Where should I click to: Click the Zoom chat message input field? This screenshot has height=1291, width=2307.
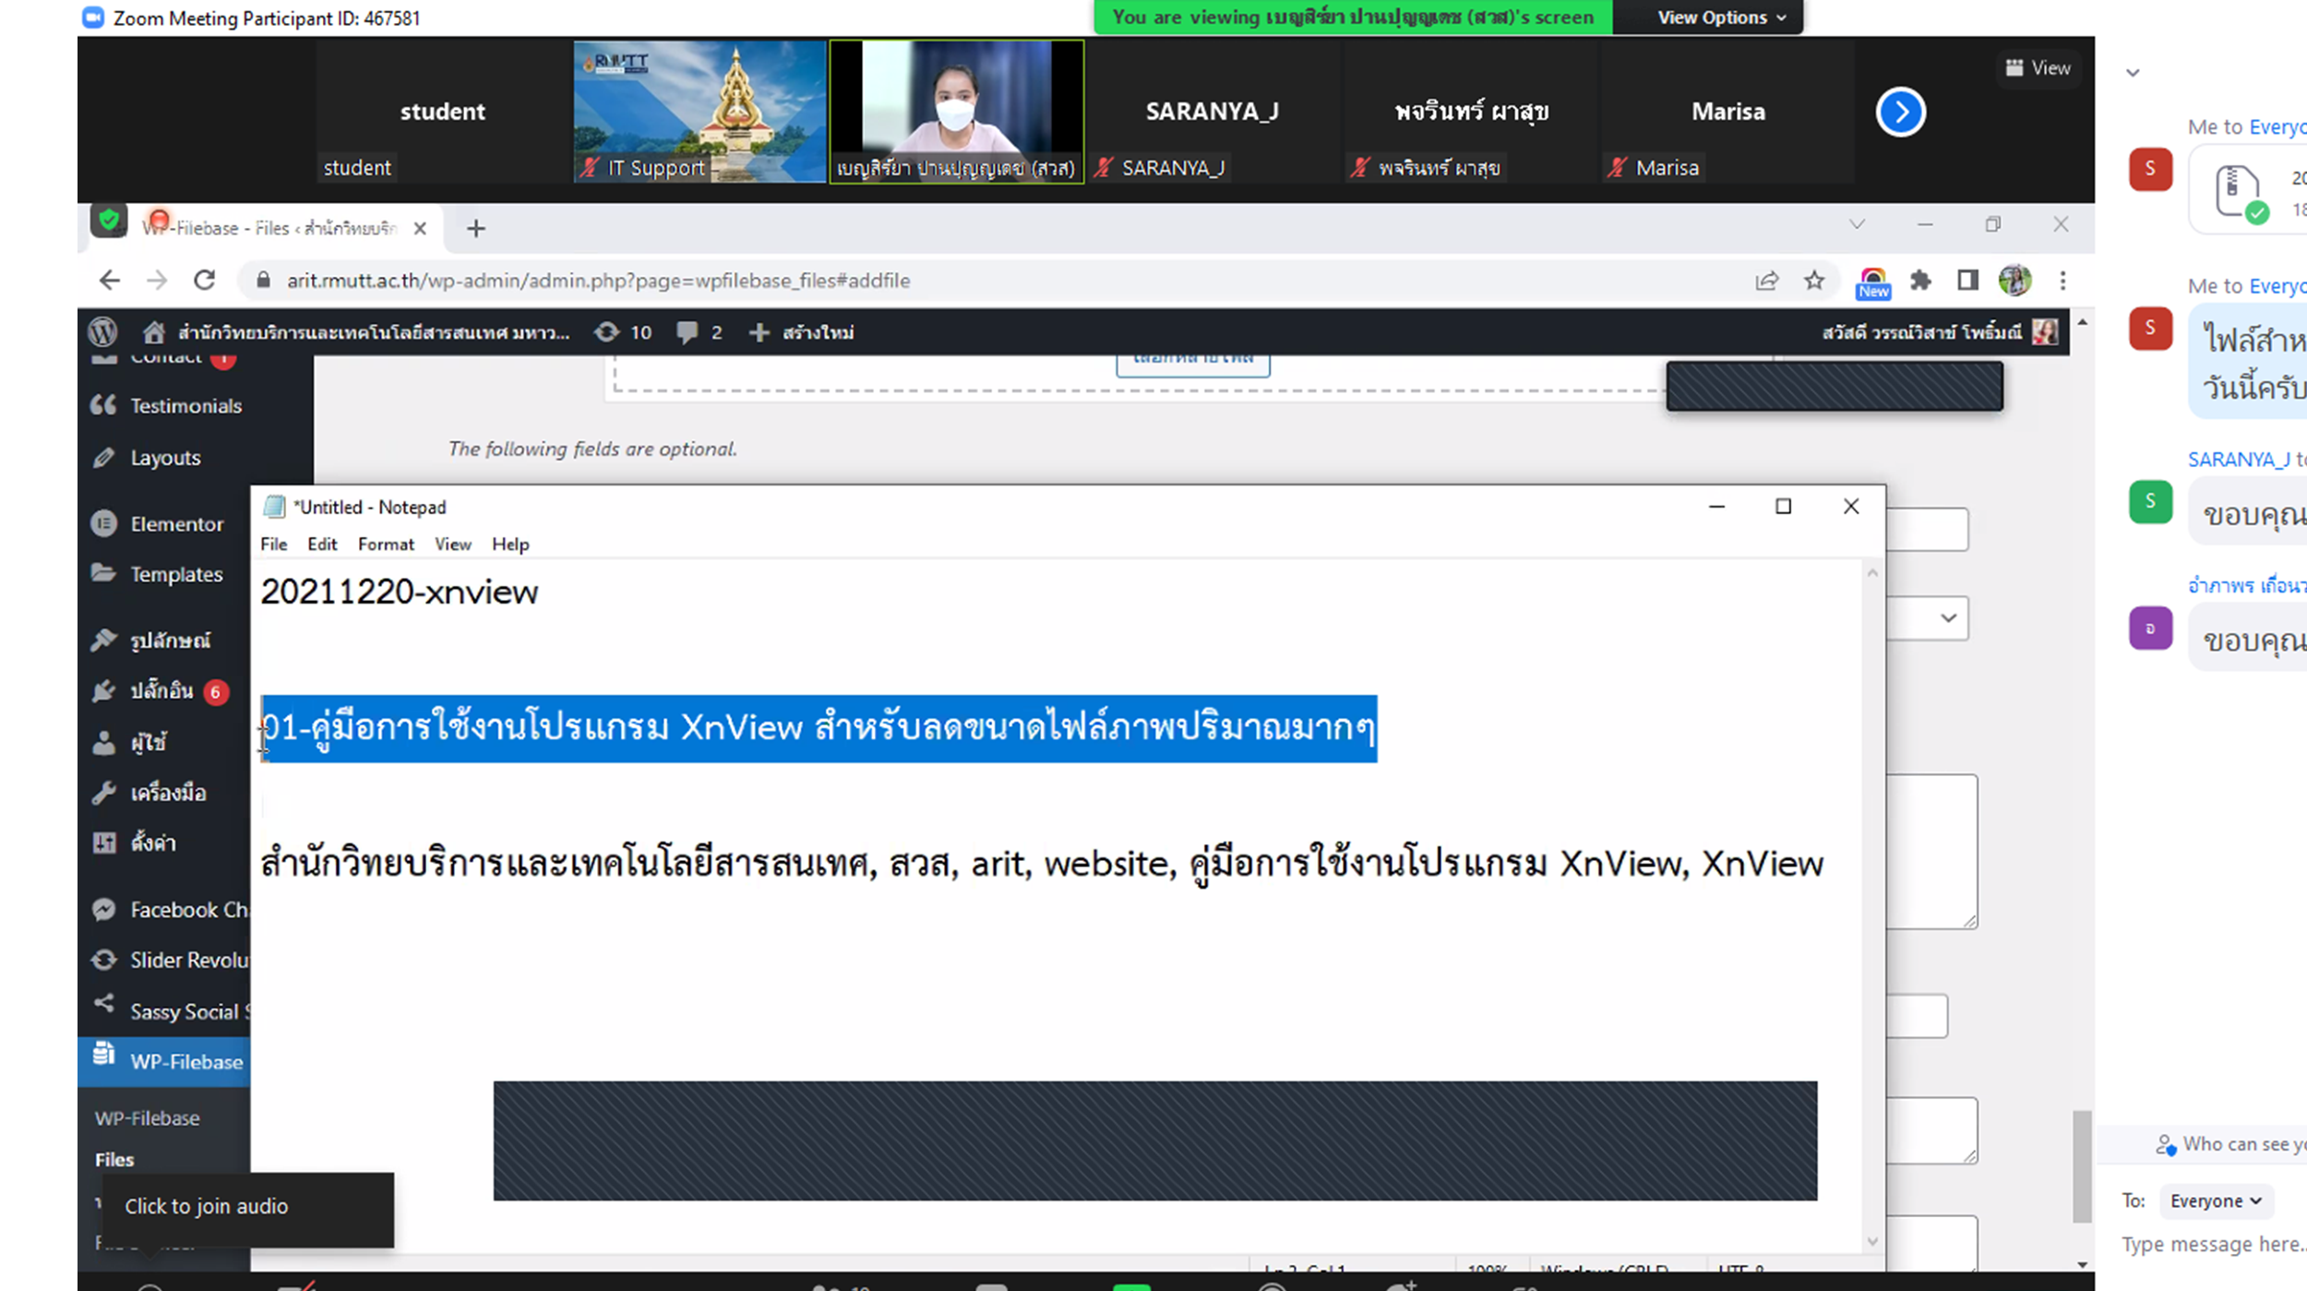pyautogui.click(x=2213, y=1245)
